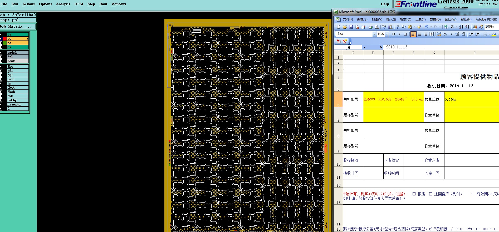
Task: Open the undo history dropdown arrow
Action: 431,27
